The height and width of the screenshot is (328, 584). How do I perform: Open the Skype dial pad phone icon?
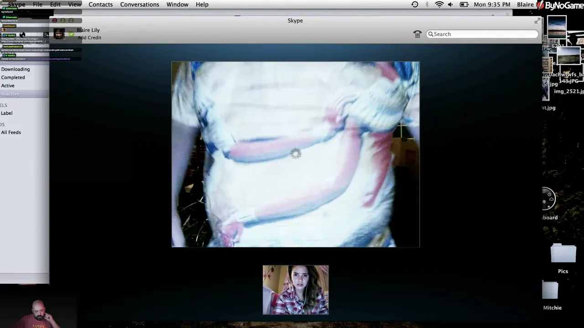pos(417,34)
